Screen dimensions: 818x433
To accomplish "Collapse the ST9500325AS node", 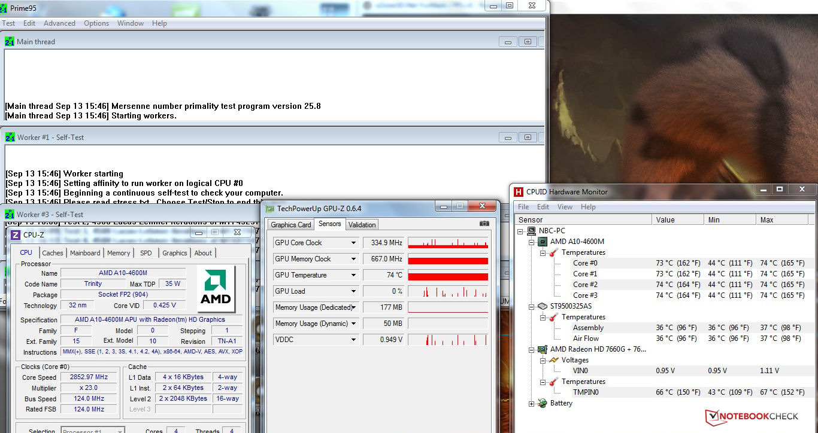I will click(532, 306).
